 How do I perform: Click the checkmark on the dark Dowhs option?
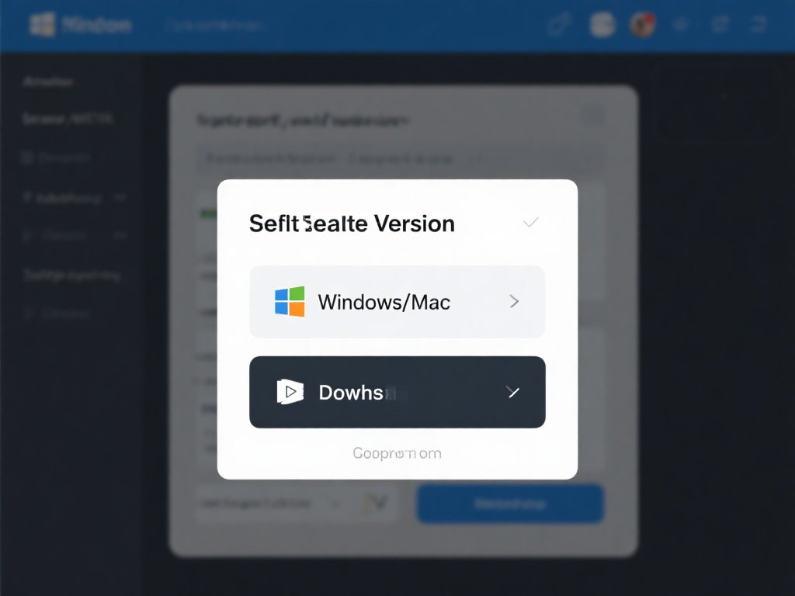[513, 392]
